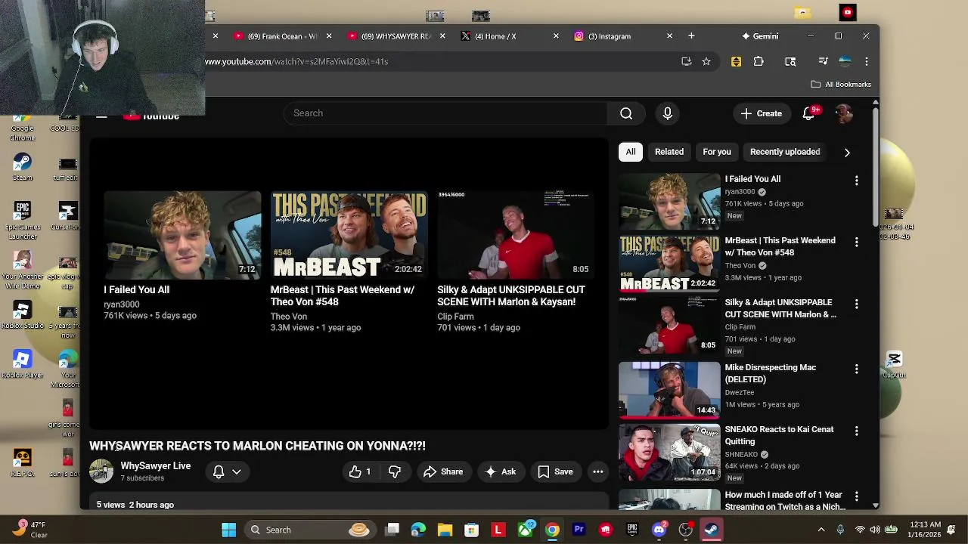Open Mike Disrespecting Mac sidebar thumbnail
968x544 pixels.
(669, 390)
